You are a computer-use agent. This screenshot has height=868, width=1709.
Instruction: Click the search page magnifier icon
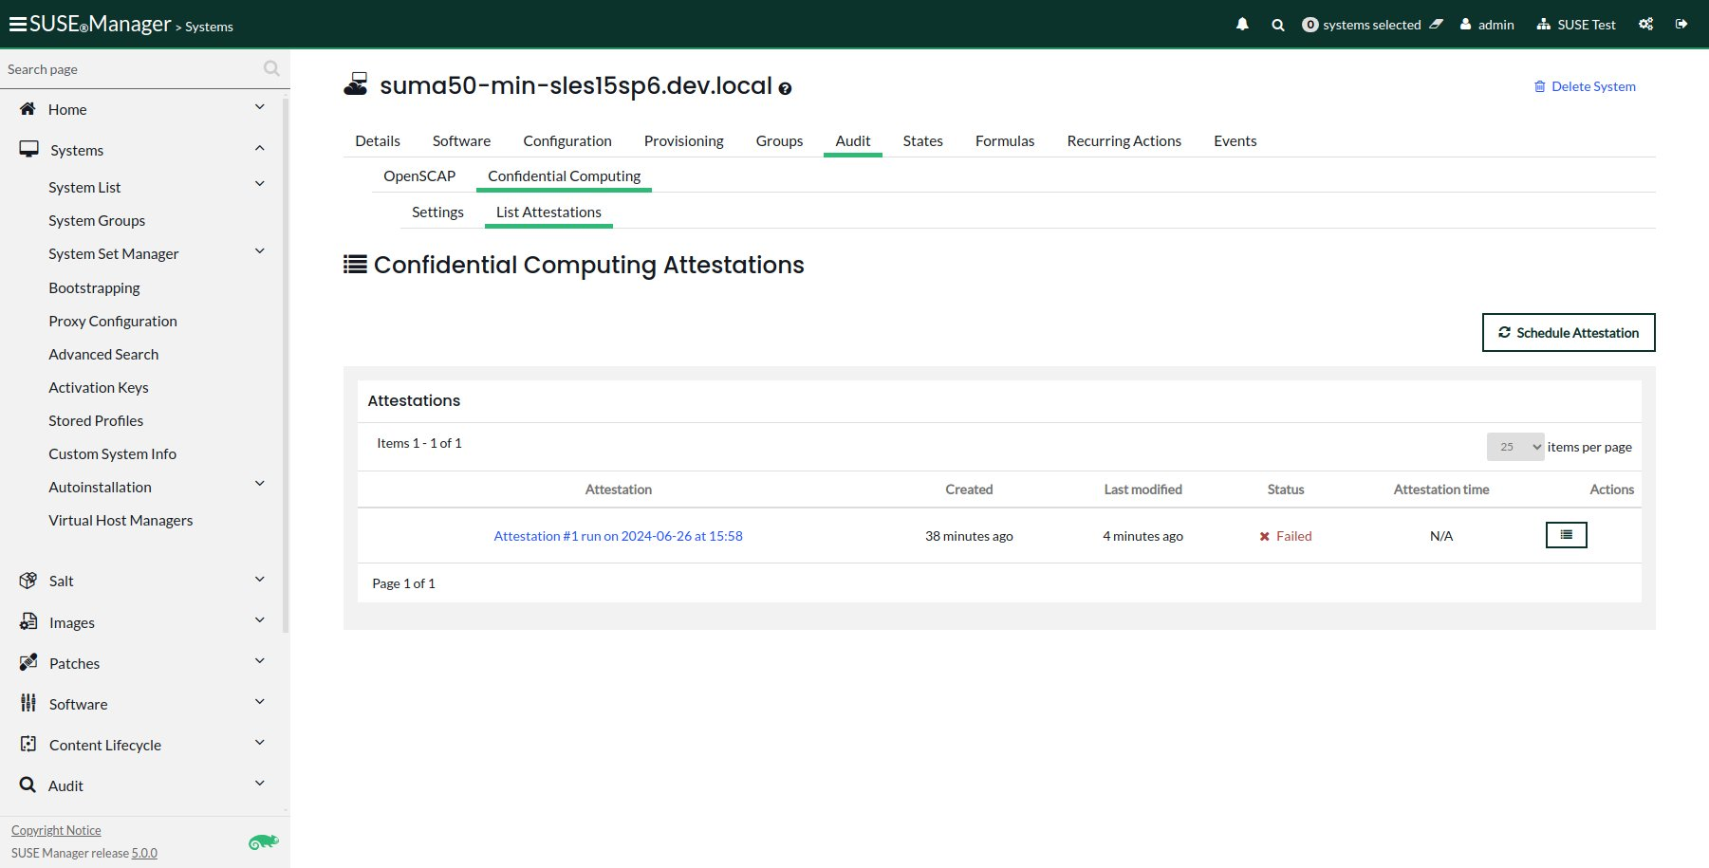271,68
